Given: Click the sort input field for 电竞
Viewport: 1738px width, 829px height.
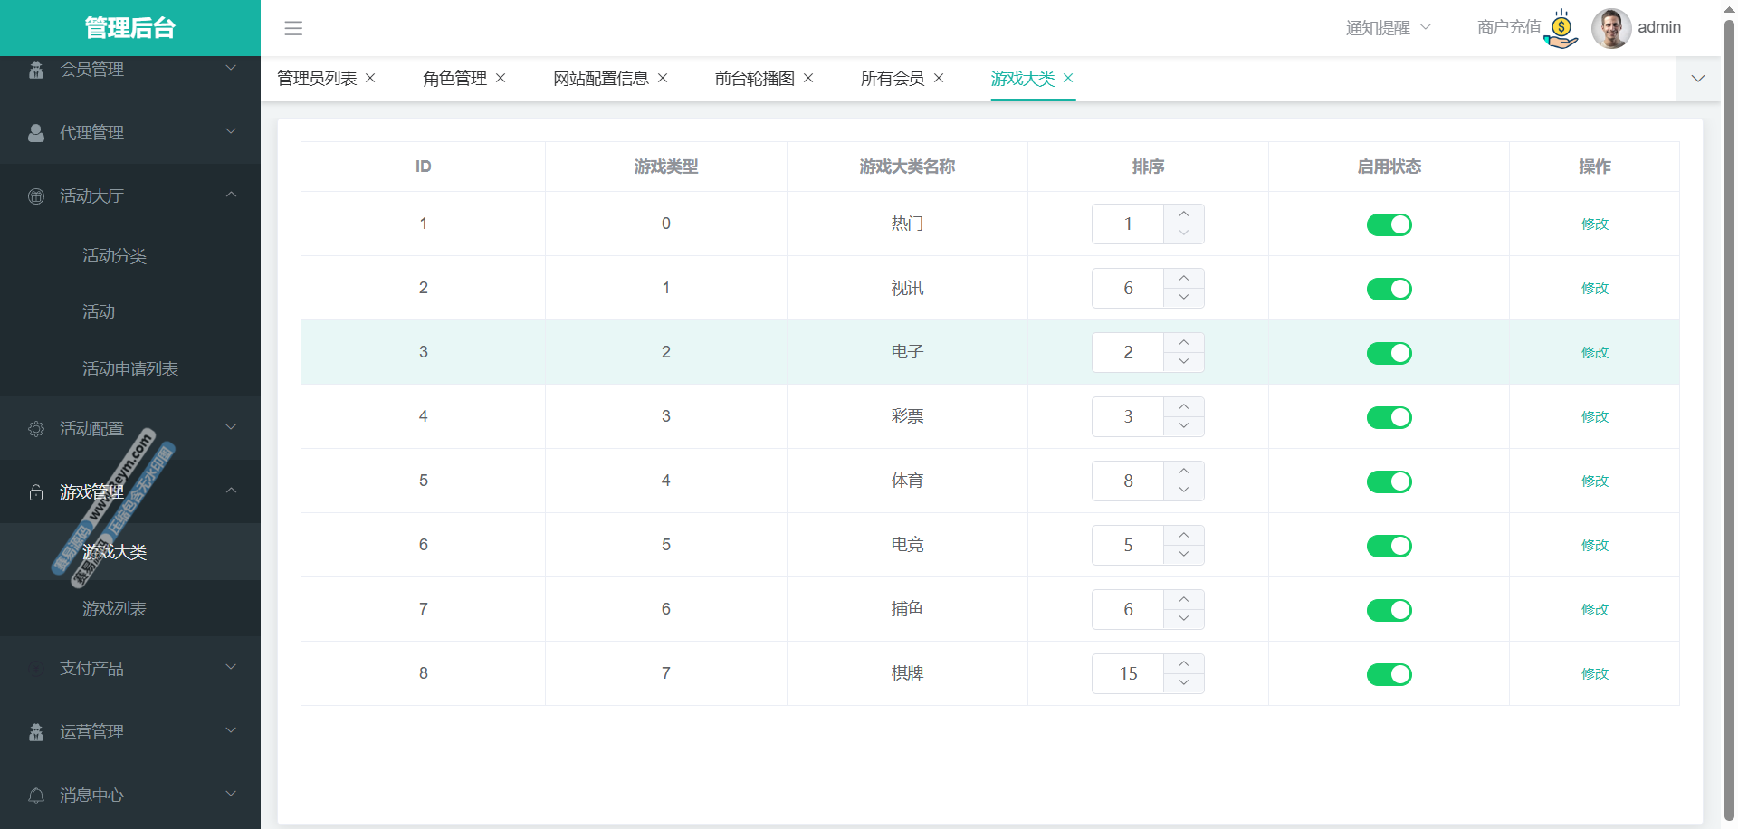Looking at the screenshot, I should [1128, 546].
